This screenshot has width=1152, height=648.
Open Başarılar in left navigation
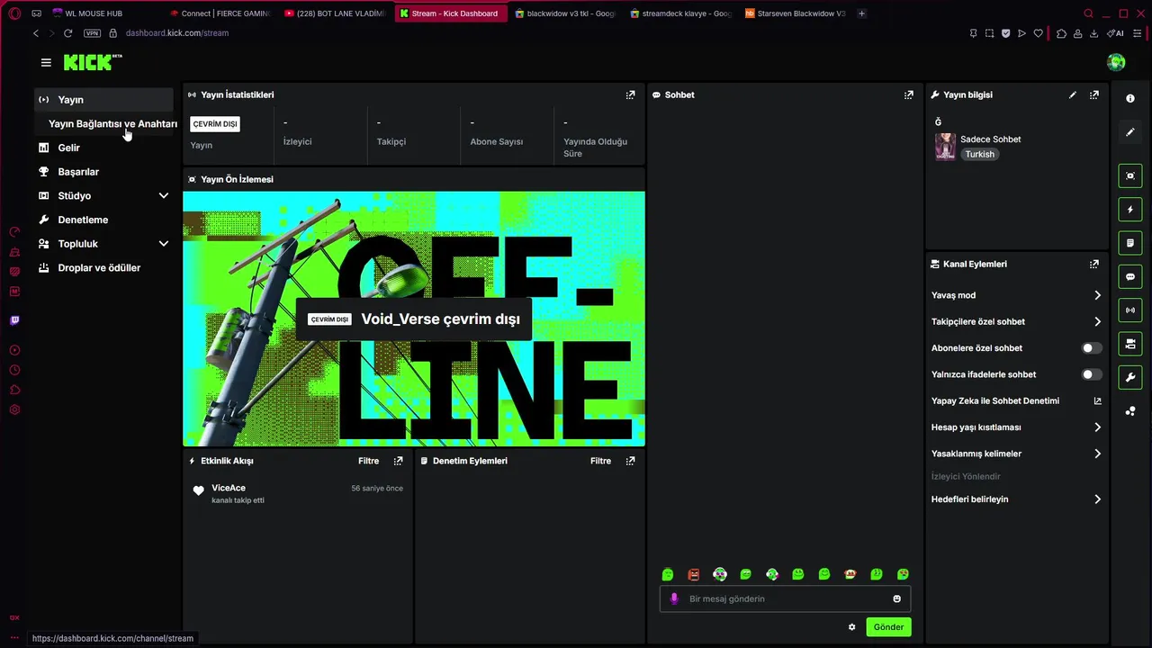(x=103, y=172)
